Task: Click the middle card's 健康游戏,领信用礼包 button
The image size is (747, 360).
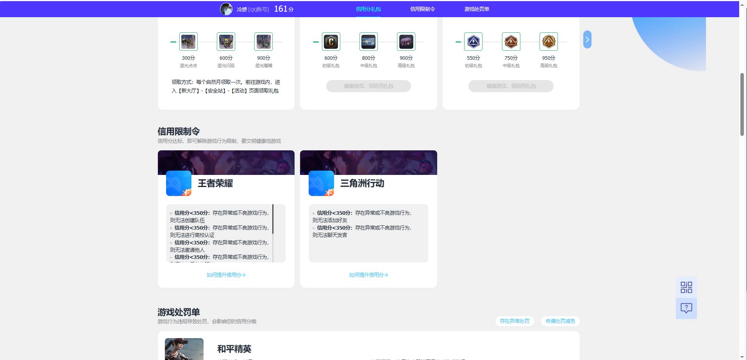Action: tap(368, 86)
